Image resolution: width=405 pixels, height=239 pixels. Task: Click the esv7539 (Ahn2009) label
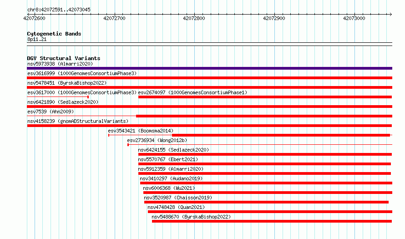pyautogui.click(x=51, y=112)
